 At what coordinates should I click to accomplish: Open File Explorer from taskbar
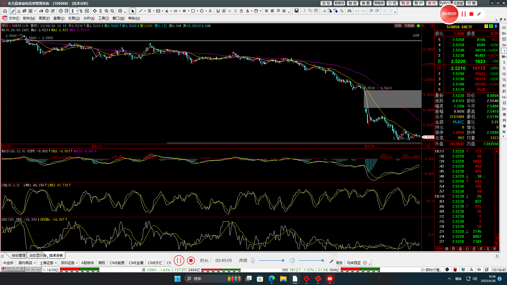tap(283, 279)
